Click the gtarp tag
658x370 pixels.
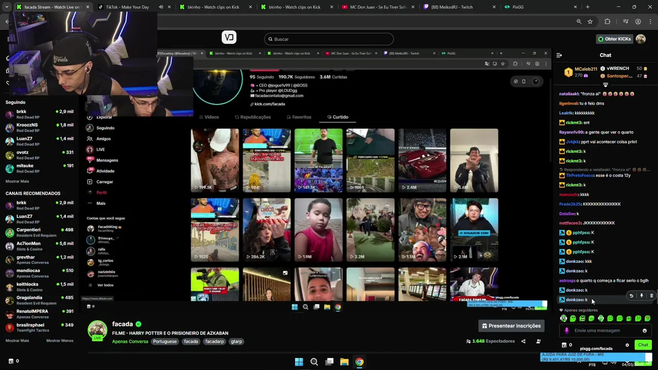pos(236,341)
